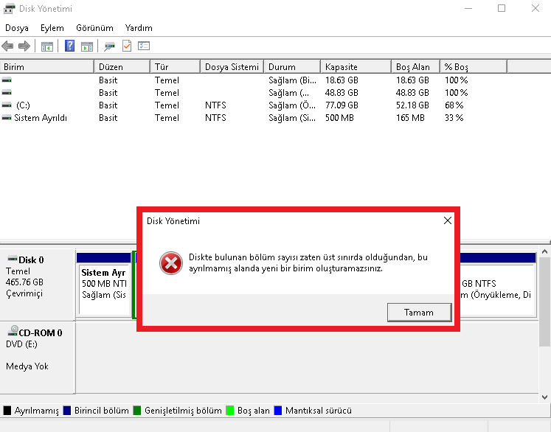Image resolution: width=551 pixels, height=432 pixels.
Task: Select the (C:) volume row
Action: [253, 105]
